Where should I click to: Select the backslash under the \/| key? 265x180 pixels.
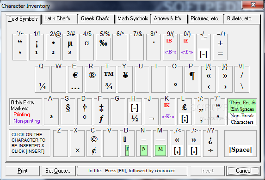click(242, 86)
